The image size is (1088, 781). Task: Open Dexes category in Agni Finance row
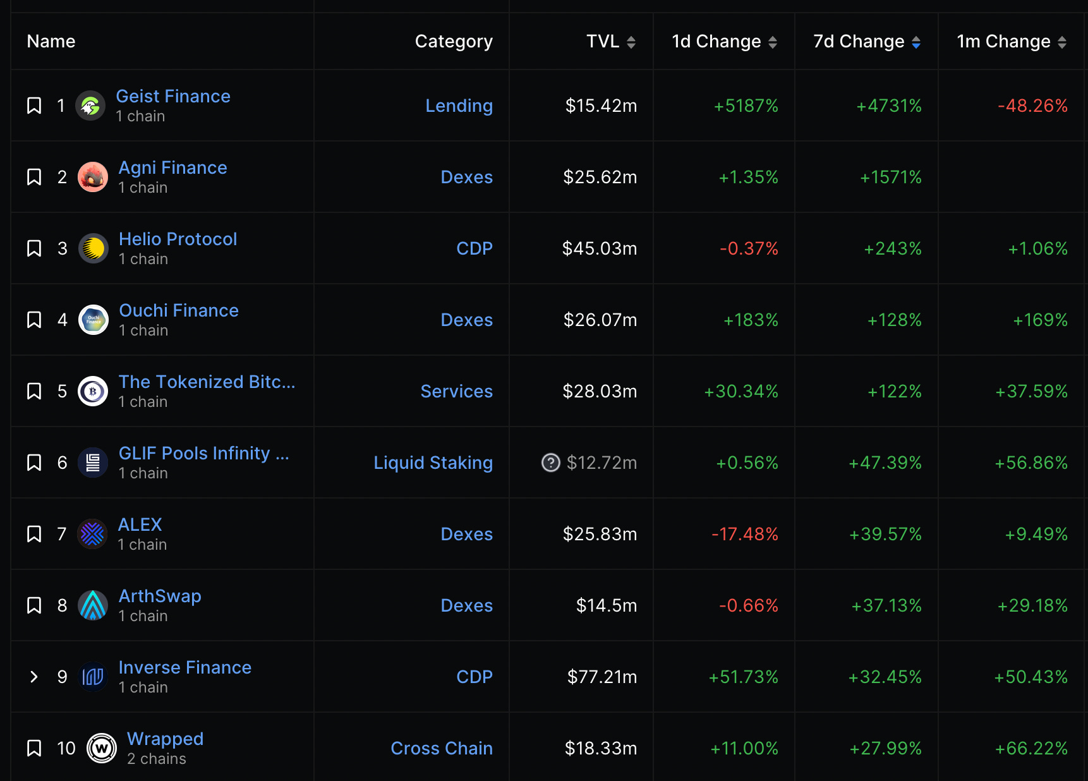(466, 177)
